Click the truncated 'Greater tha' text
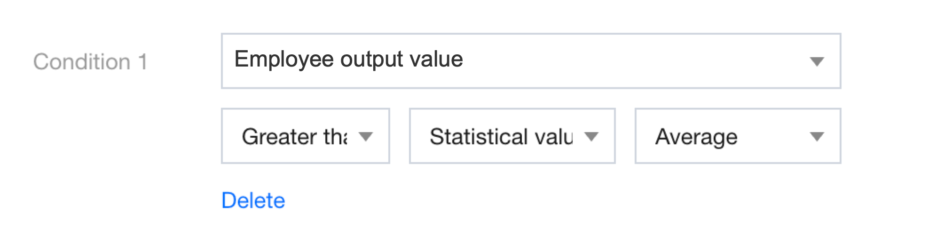The width and height of the screenshot is (944, 238). point(294,137)
